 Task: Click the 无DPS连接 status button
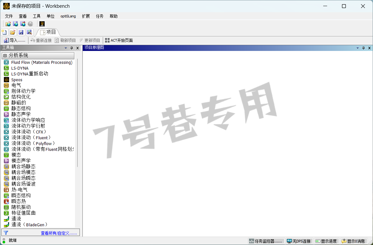tap(299, 241)
